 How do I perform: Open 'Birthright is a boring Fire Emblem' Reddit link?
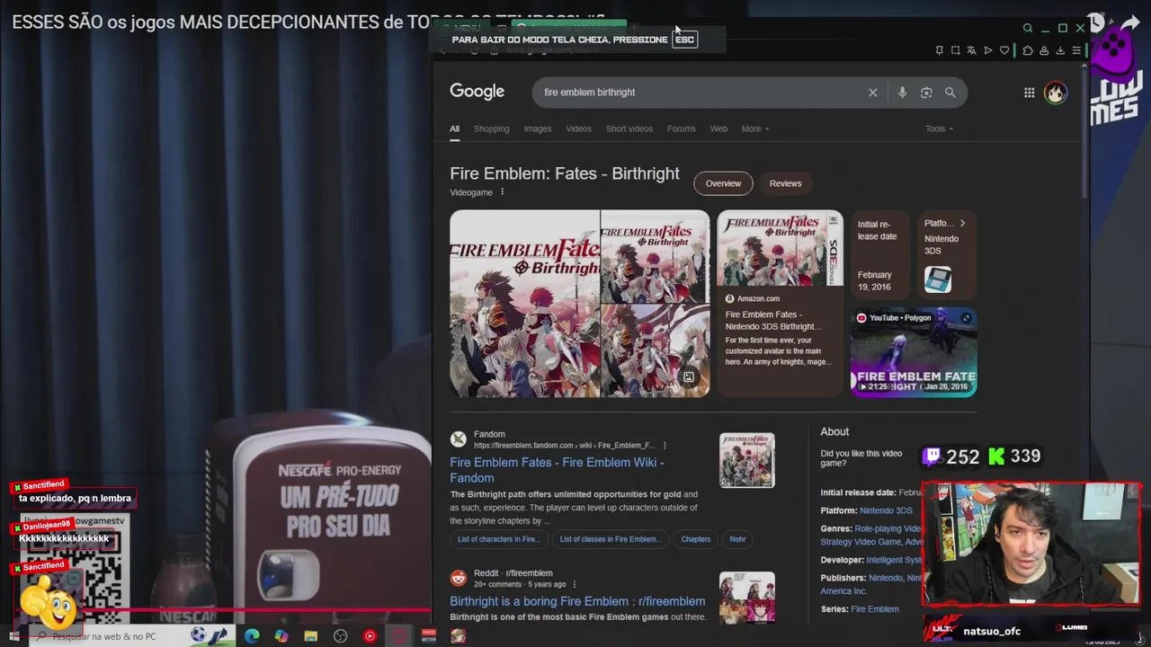[577, 601]
